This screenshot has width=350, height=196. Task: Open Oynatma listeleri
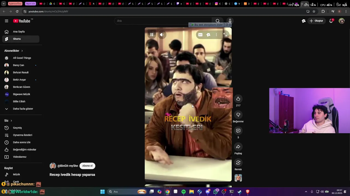(x=21, y=135)
